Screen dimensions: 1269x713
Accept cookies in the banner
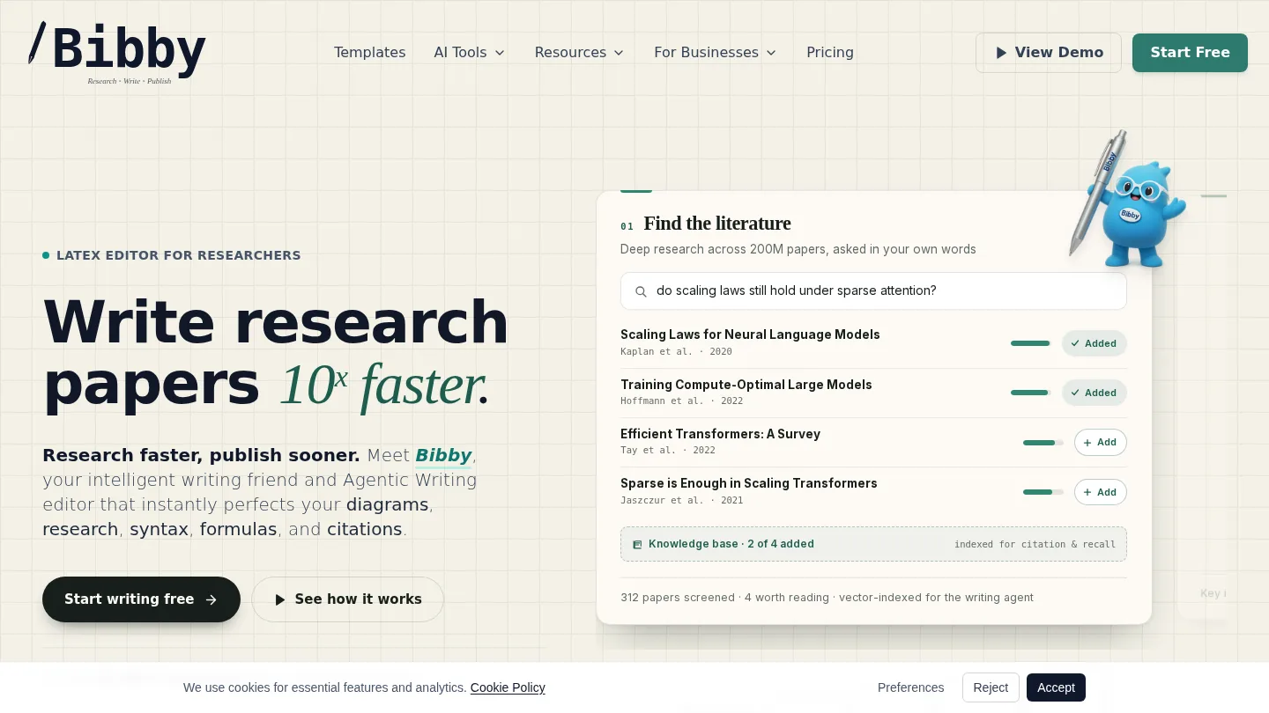click(1056, 687)
